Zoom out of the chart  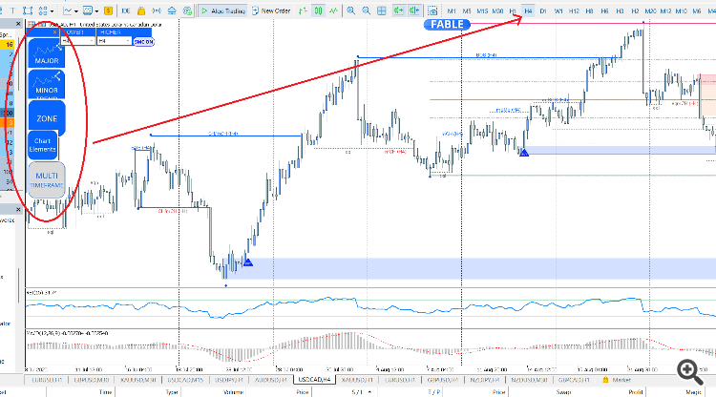367,10
